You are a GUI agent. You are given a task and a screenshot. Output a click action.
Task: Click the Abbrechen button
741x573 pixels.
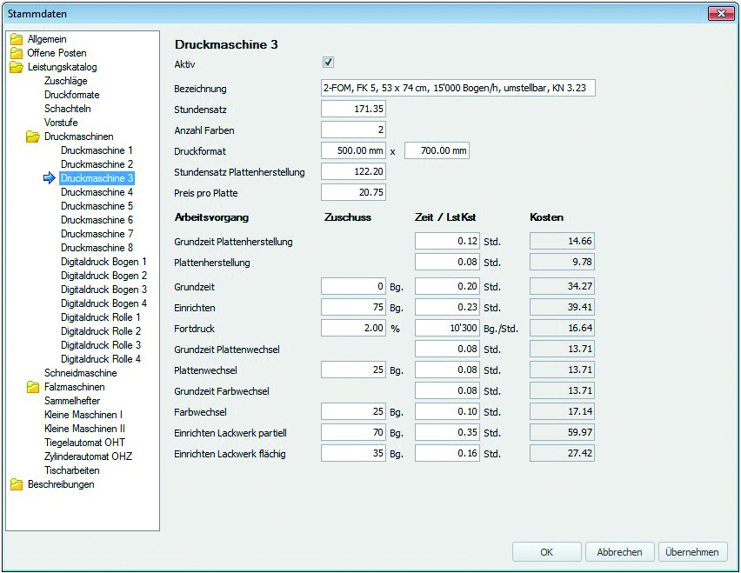click(x=619, y=552)
